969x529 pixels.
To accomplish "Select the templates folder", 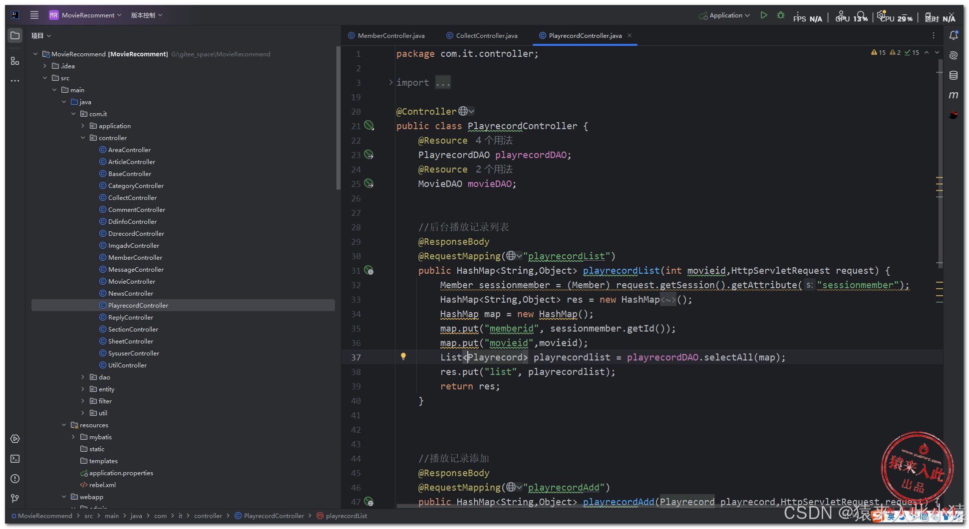I will point(103,461).
